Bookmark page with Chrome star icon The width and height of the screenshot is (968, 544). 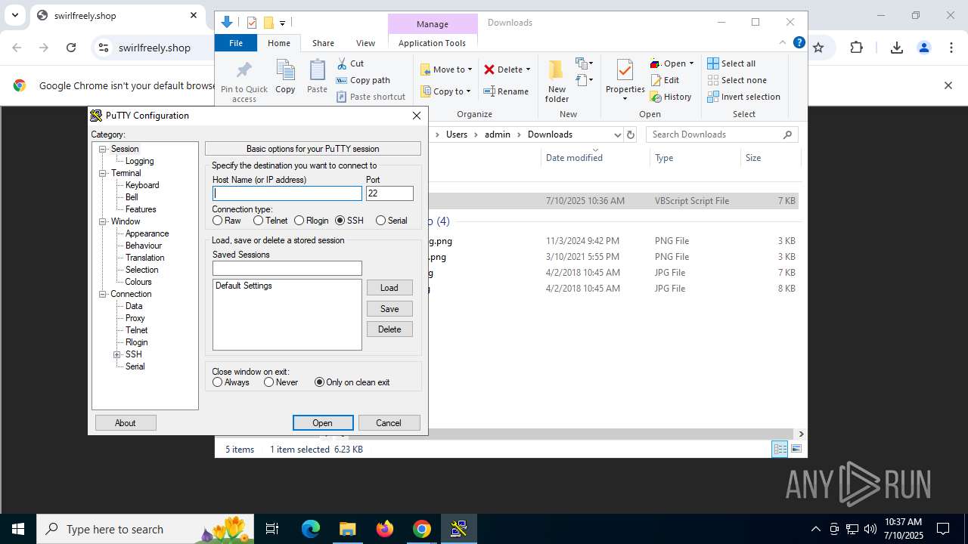818,48
